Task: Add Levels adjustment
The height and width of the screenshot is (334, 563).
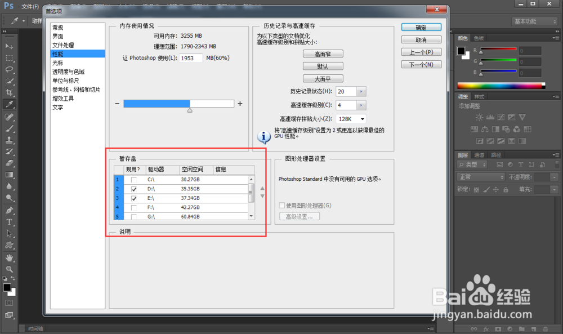Action: (x=490, y=117)
